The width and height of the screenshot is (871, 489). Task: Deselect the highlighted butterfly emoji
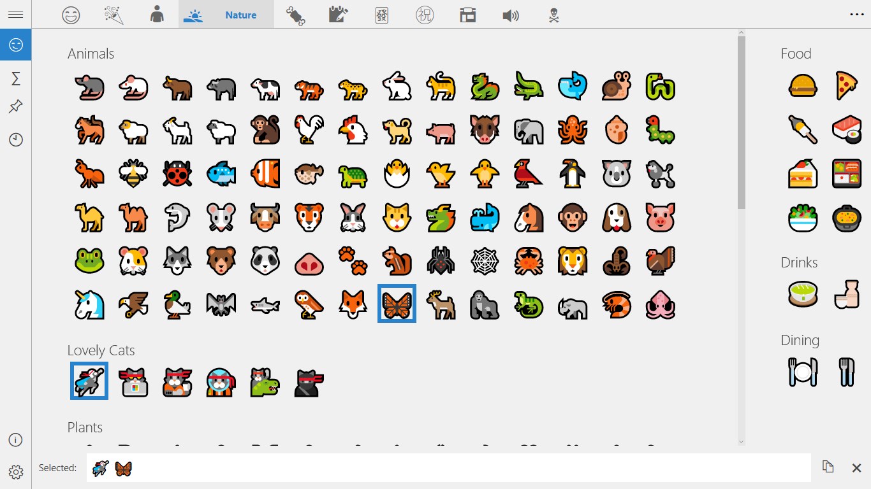[x=397, y=304]
